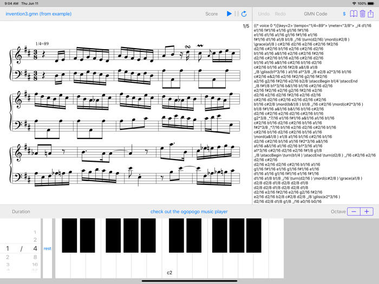This screenshot has width=379, height=284.
Task: Click the treble clef of first staff
Action: (x=18, y=54)
